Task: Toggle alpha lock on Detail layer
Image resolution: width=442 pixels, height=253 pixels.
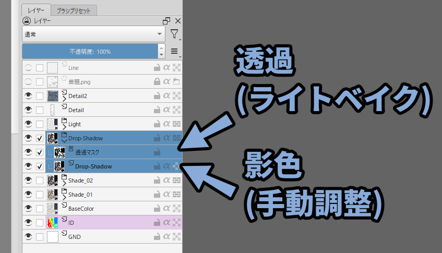Action: click(166, 110)
